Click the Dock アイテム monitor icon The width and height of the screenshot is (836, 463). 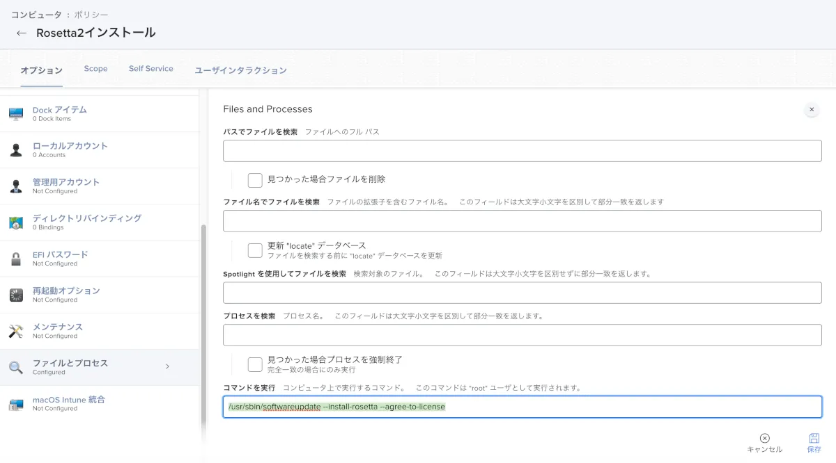click(16, 114)
